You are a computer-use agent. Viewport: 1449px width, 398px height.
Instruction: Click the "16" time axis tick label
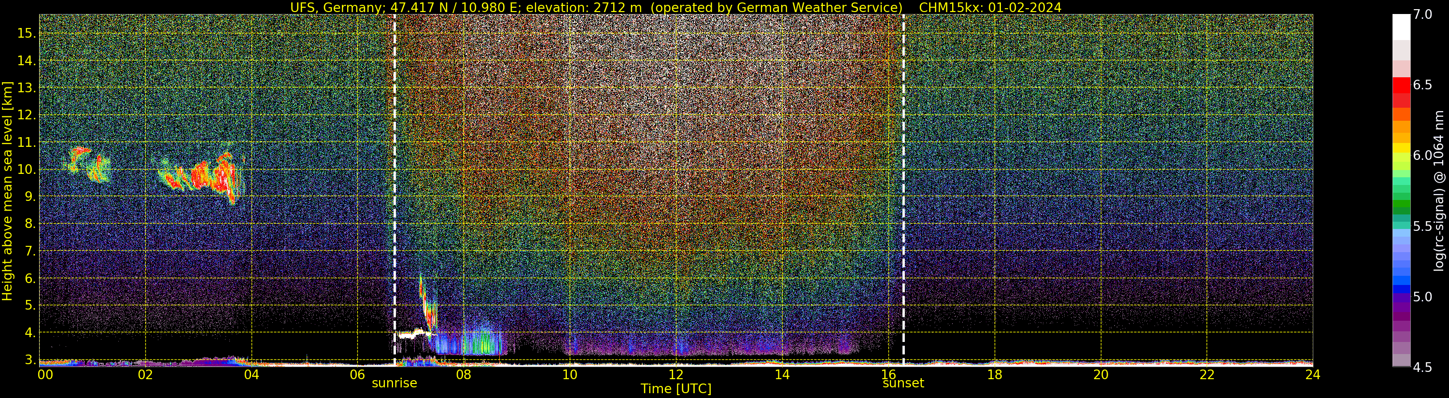888,375
